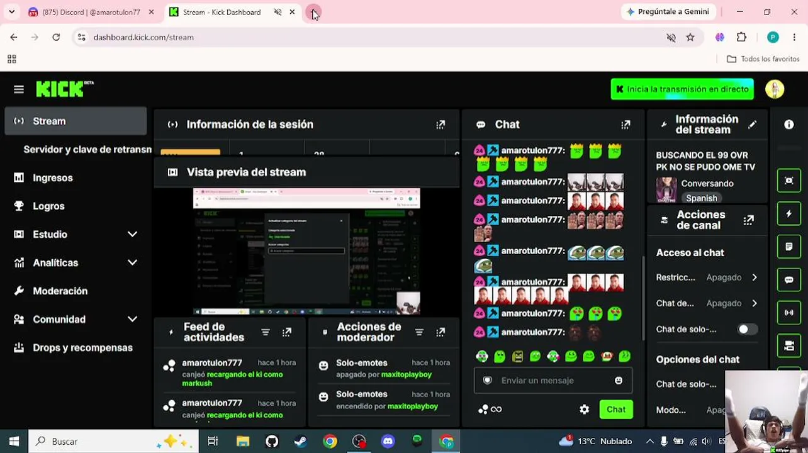Open Todos los favoritos bookmarks folder

[763, 59]
